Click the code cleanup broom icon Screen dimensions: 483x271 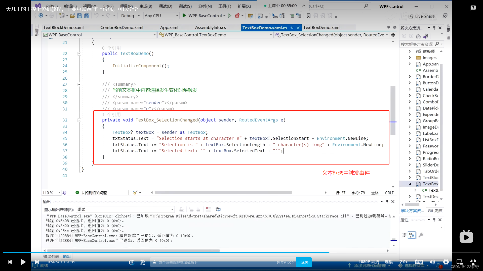(135, 193)
